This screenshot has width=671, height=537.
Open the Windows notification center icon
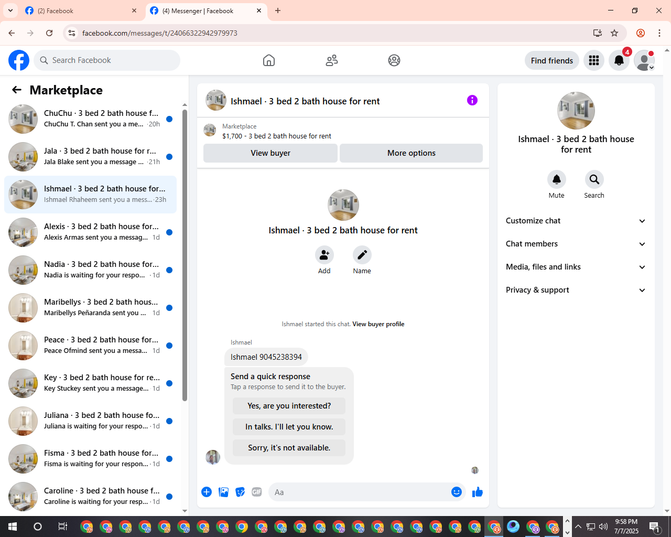point(654,527)
